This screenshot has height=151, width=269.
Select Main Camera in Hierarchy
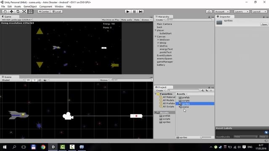coord(164,24)
